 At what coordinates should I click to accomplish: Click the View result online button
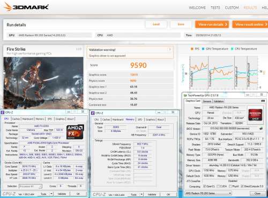click(x=250, y=25)
